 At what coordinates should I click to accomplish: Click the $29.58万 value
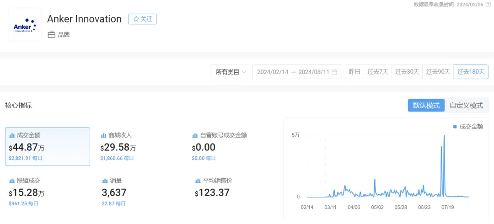pyautogui.click(x=118, y=147)
